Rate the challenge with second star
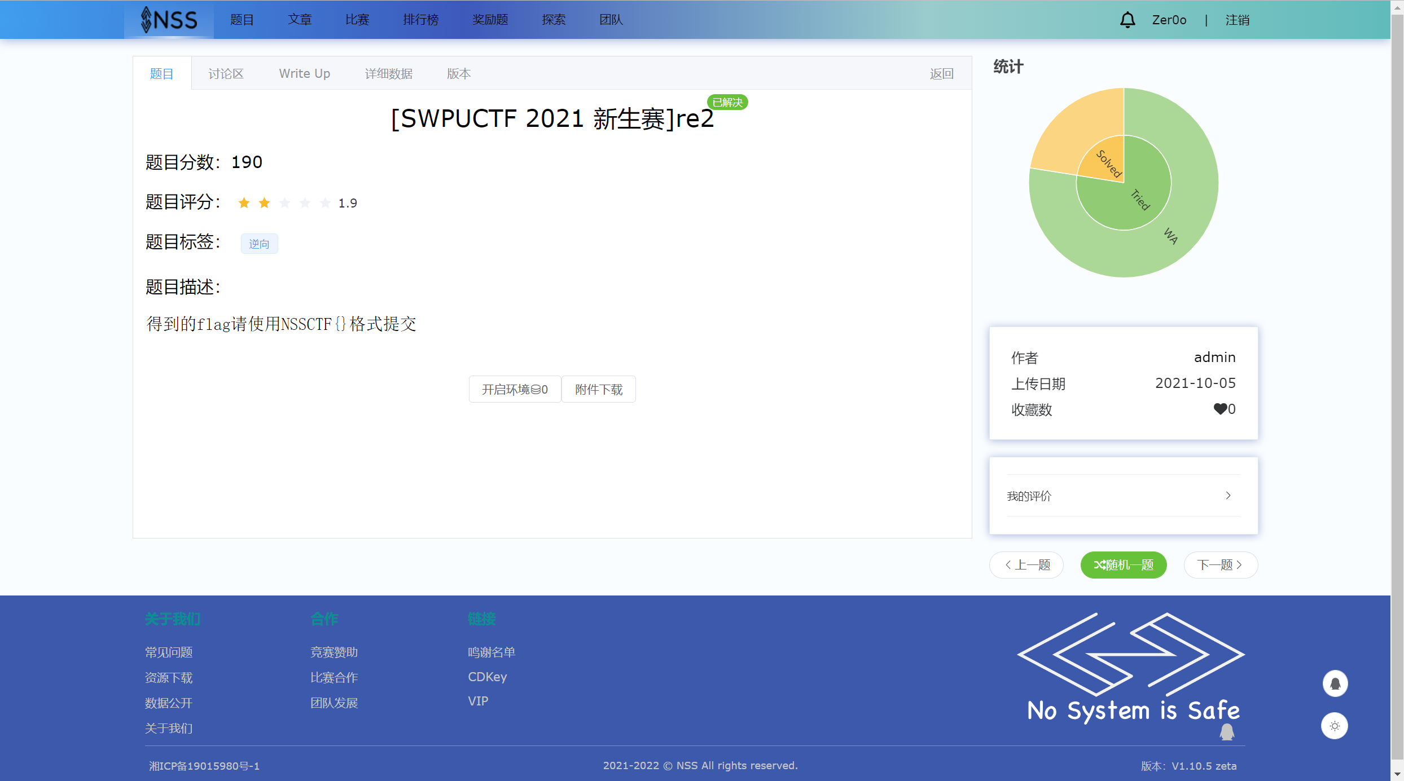The width and height of the screenshot is (1404, 781). 264,202
